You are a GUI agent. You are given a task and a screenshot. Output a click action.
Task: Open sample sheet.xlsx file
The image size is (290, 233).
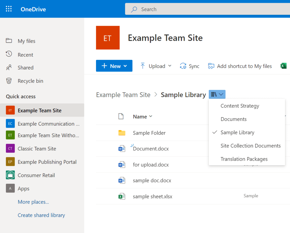pos(152,196)
